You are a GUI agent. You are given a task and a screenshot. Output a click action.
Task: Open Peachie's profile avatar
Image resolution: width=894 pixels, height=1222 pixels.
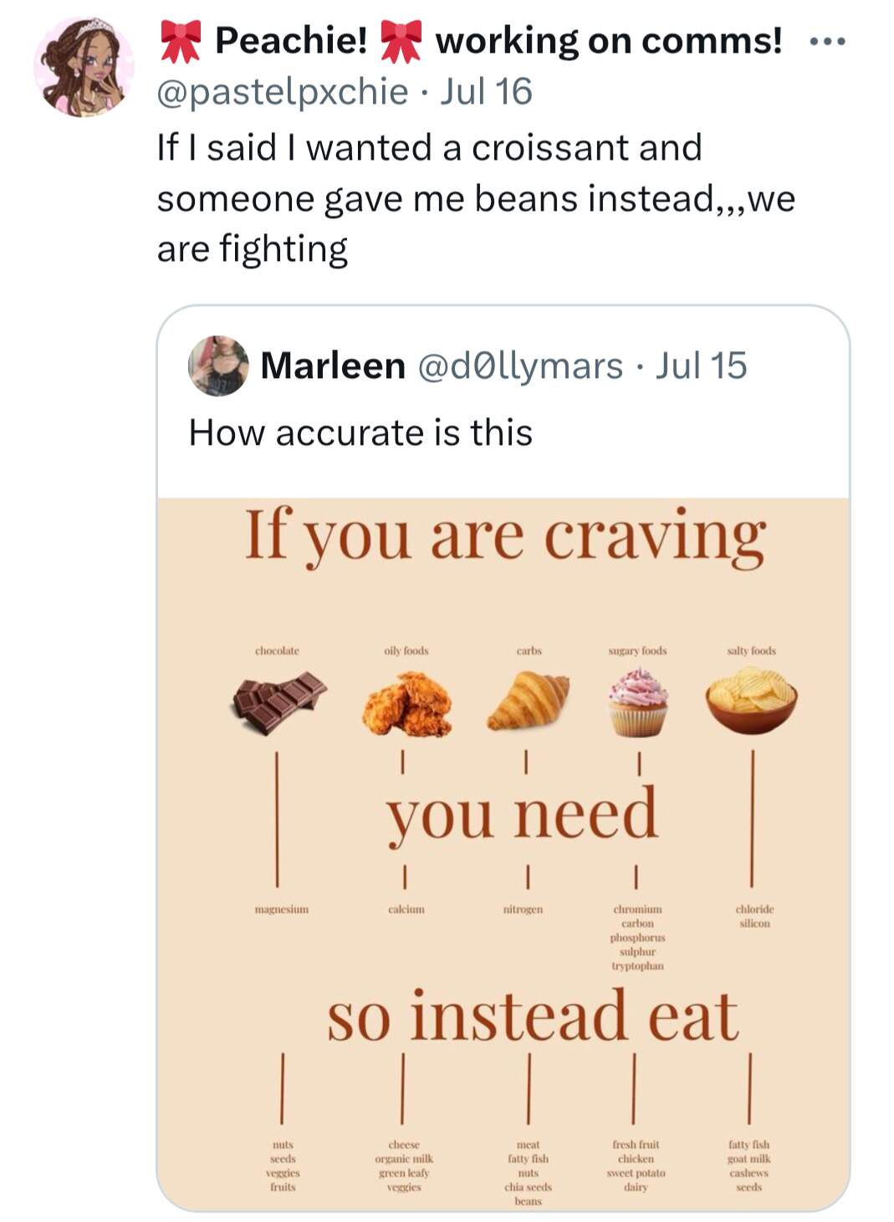tap(84, 66)
